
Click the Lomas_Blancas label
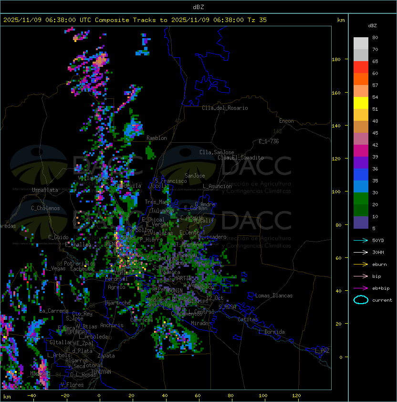coord(274,296)
